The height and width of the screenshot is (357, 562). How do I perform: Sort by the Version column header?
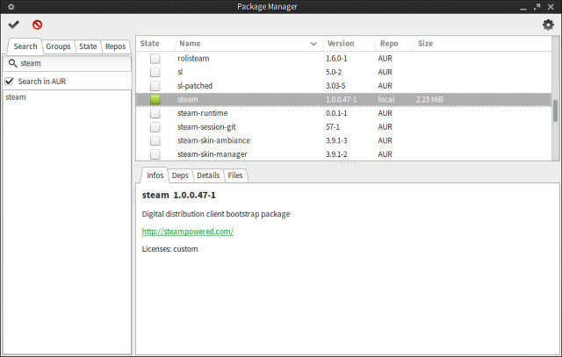click(x=349, y=43)
